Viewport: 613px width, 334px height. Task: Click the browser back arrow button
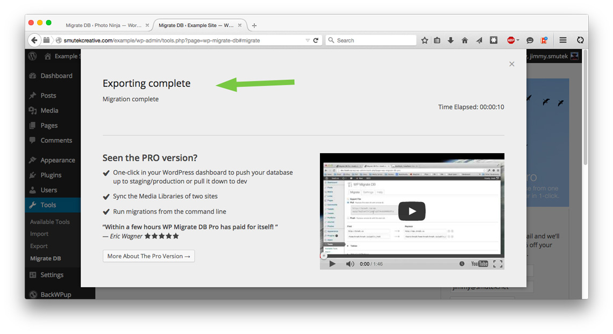tap(34, 40)
